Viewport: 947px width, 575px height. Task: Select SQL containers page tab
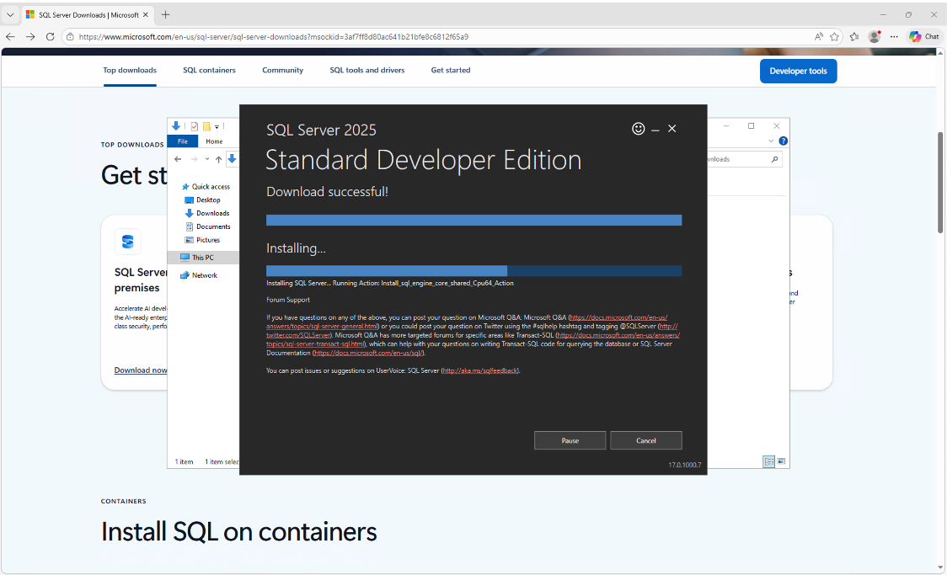209,70
